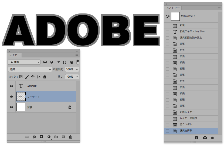Set history brush source at 新規テキストレイヤー state
224x145 pixels.
168,32
